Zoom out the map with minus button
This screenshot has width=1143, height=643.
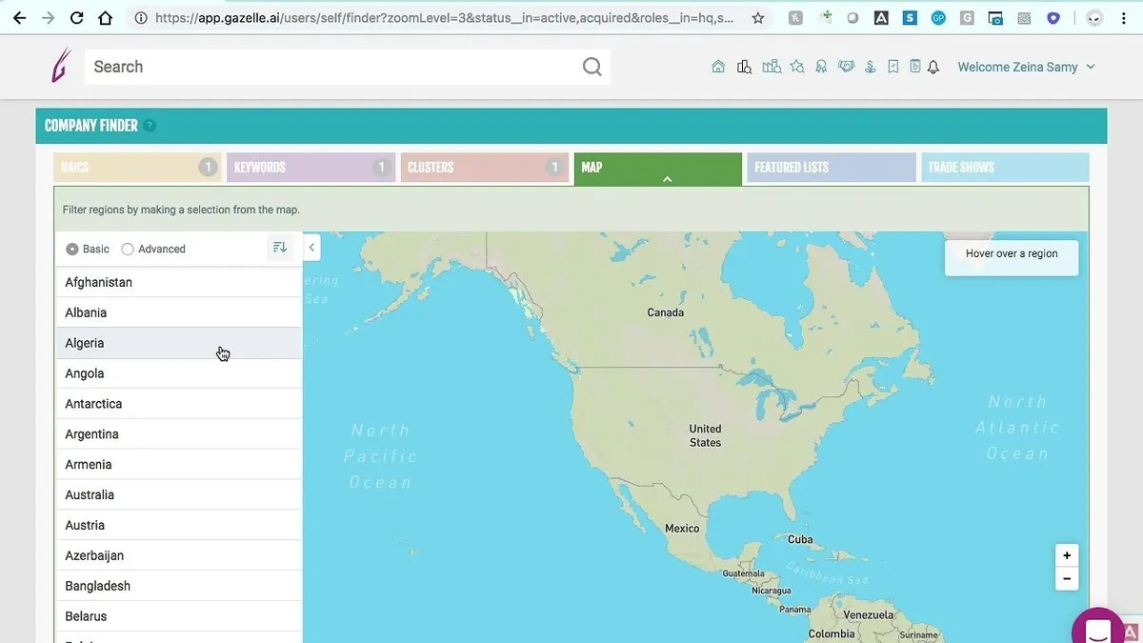[1067, 578]
